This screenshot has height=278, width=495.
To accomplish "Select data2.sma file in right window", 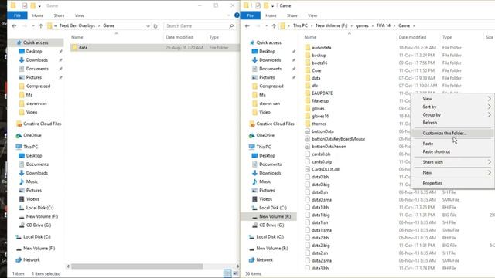I will (x=322, y=260).
